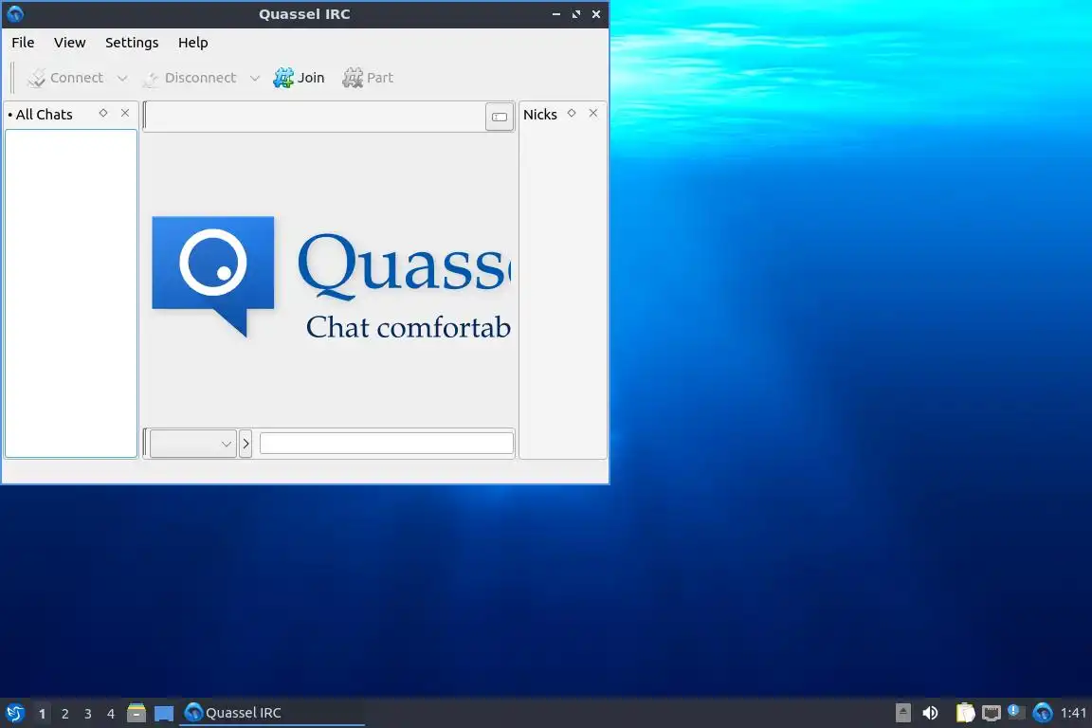Open the file manager from the taskbar
1092x728 pixels.
click(136, 713)
